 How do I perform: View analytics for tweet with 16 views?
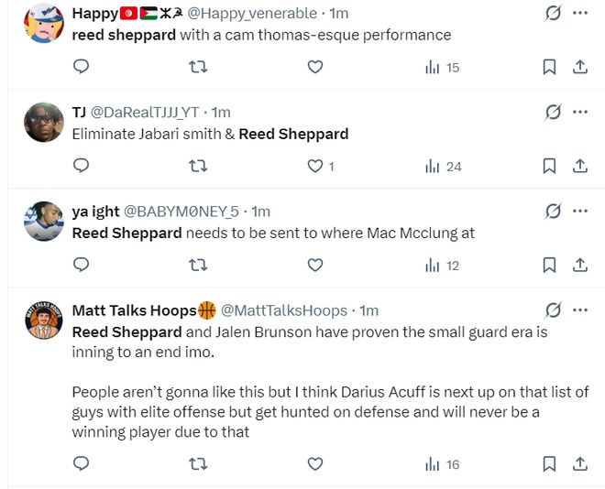[444, 464]
